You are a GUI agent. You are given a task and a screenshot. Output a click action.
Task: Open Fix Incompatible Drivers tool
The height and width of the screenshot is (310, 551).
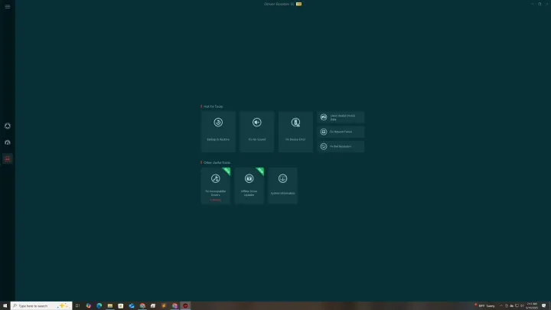pyautogui.click(x=215, y=186)
